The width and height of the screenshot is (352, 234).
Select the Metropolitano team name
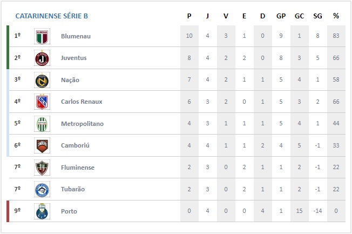tap(82, 124)
